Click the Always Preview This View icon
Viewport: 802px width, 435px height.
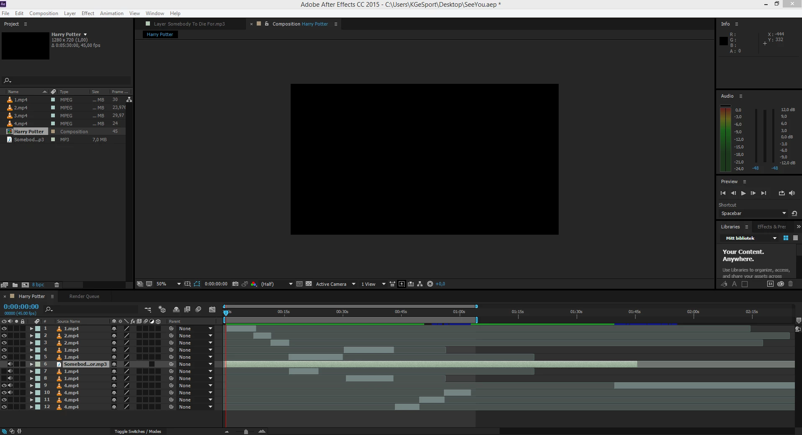click(140, 284)
